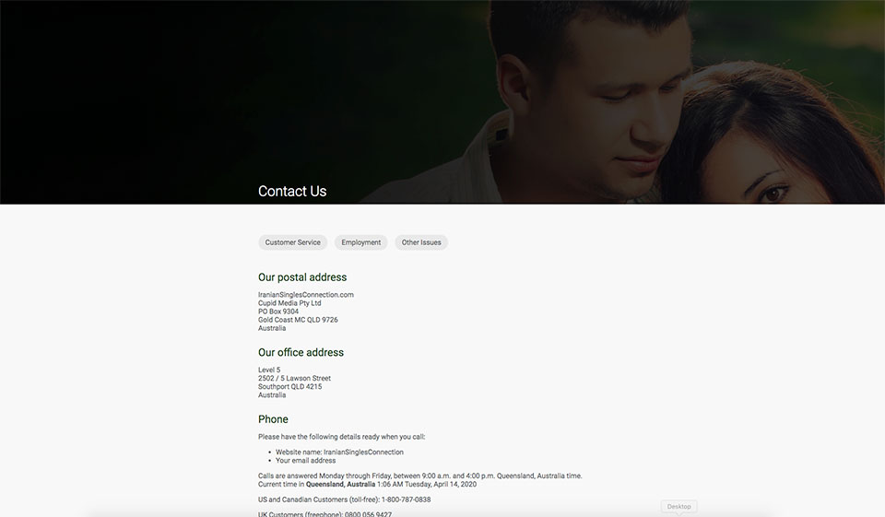885x517 pixels.
Task: Click the Phone section heading
Action: coord(273,419)
